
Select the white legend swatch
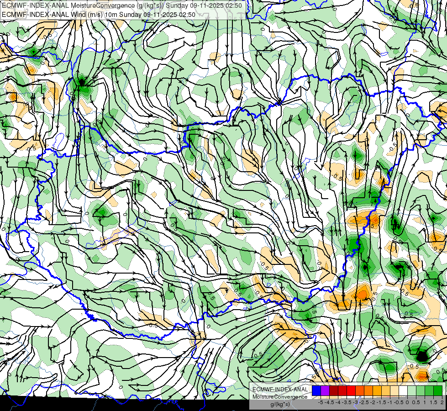[x=403, y=390]
